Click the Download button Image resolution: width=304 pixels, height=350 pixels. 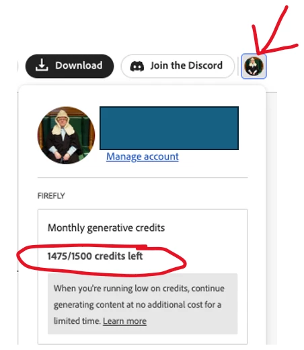coord(69,66)
